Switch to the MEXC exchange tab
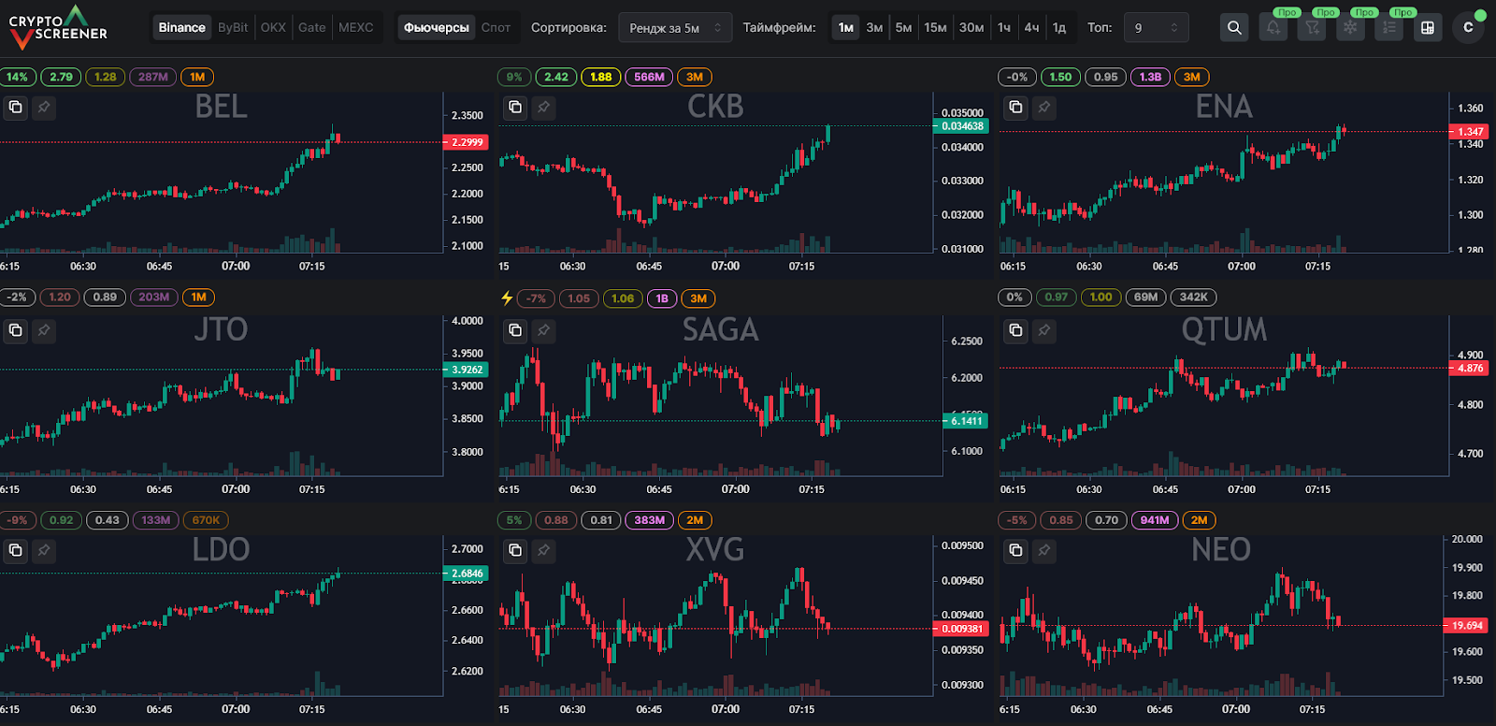1496x726 pixels. point(355,28)
